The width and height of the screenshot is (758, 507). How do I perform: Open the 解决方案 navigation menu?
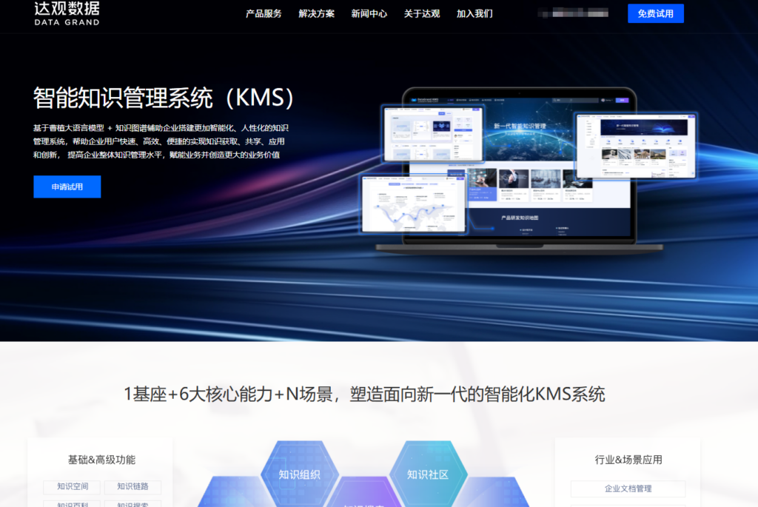tap(316, 13)
